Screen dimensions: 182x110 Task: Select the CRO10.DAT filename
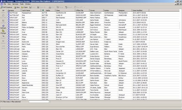(14, 20)
